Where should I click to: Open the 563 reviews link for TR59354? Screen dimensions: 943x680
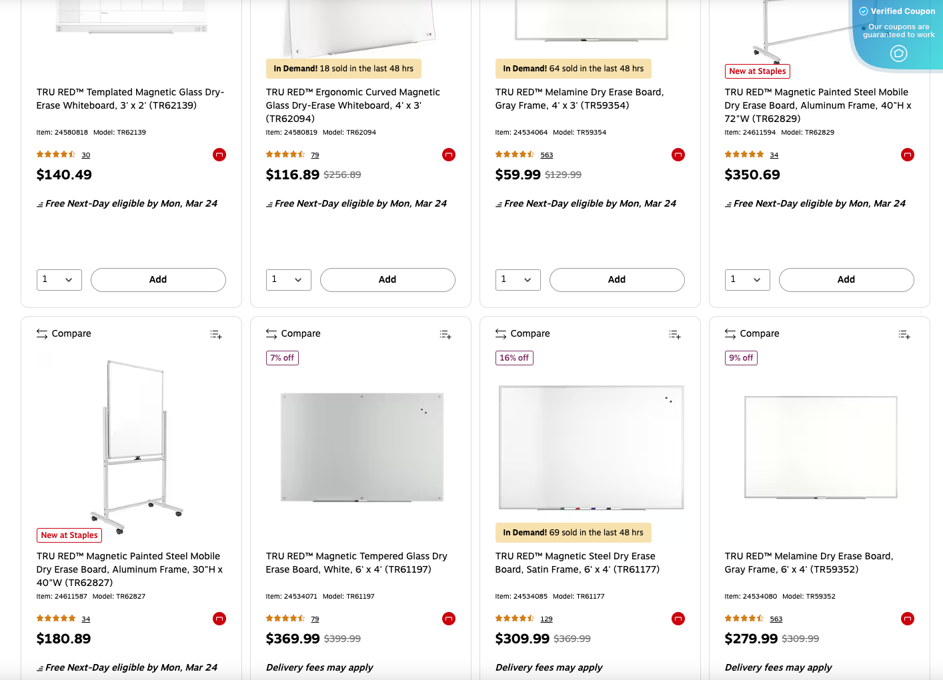pos(546,154)
